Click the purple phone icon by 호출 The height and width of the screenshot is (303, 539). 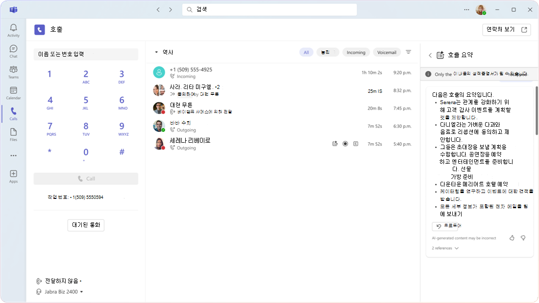point(40,29)
